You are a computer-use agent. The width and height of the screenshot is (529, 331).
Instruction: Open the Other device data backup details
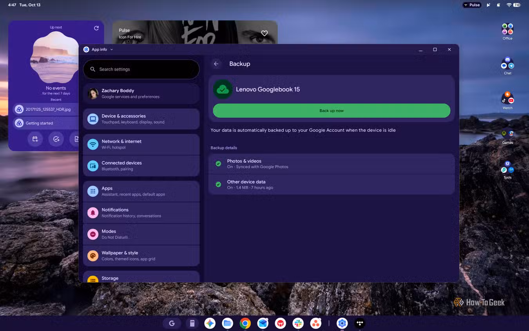pyautogui.click(x=332, y=184)
